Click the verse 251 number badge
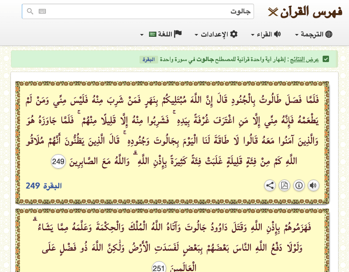This screenshot has height=272, width=349. click(159, 268)
